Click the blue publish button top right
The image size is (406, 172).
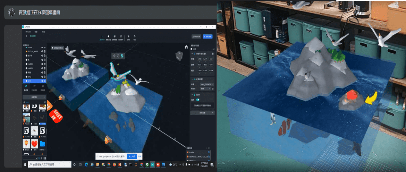point(208,36)
